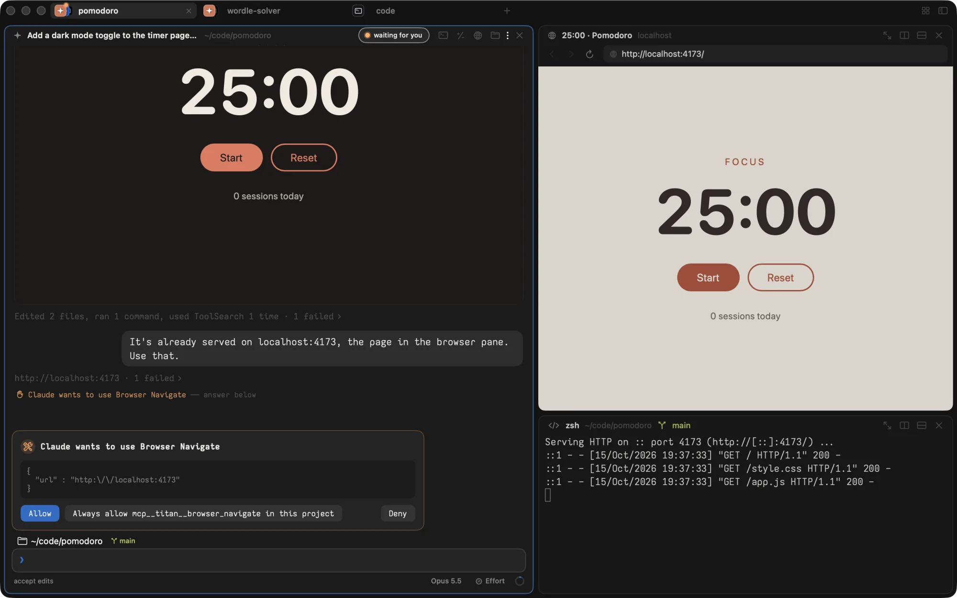The image size is (957, 598).
Task: Close the pomodoro tab
Action: pos(189,11)
